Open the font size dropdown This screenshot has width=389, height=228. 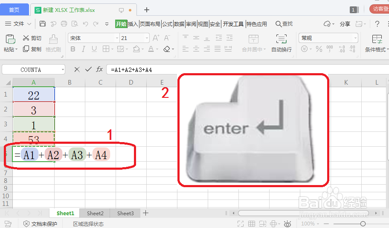pos(147,38)
